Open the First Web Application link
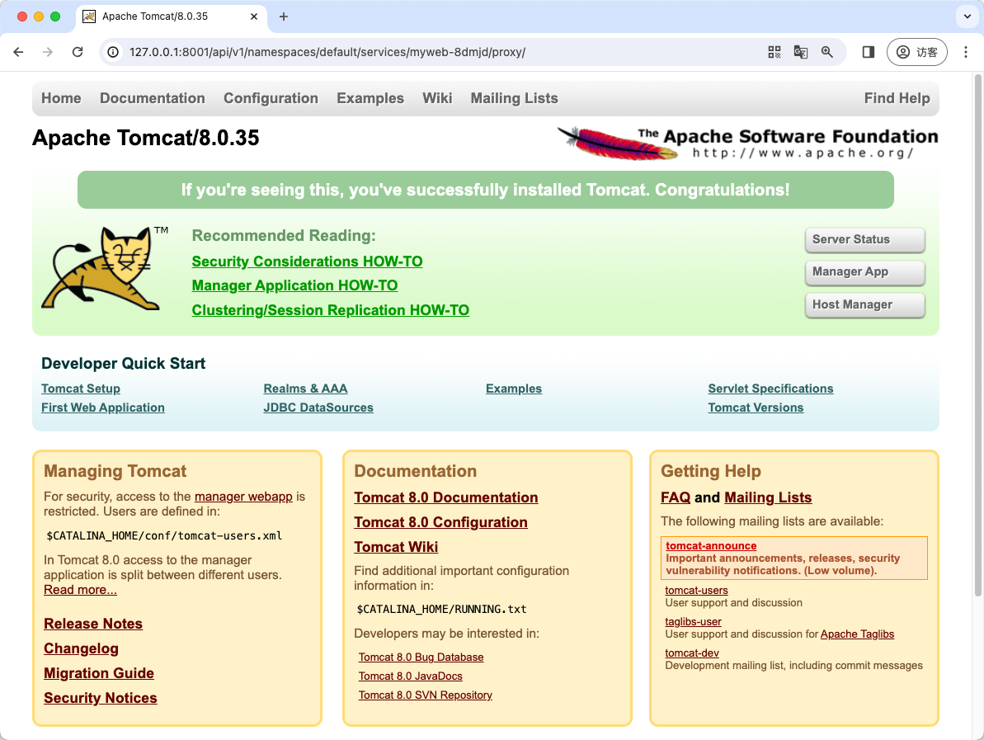The image size is (984, 740). [x=103, y=408]
